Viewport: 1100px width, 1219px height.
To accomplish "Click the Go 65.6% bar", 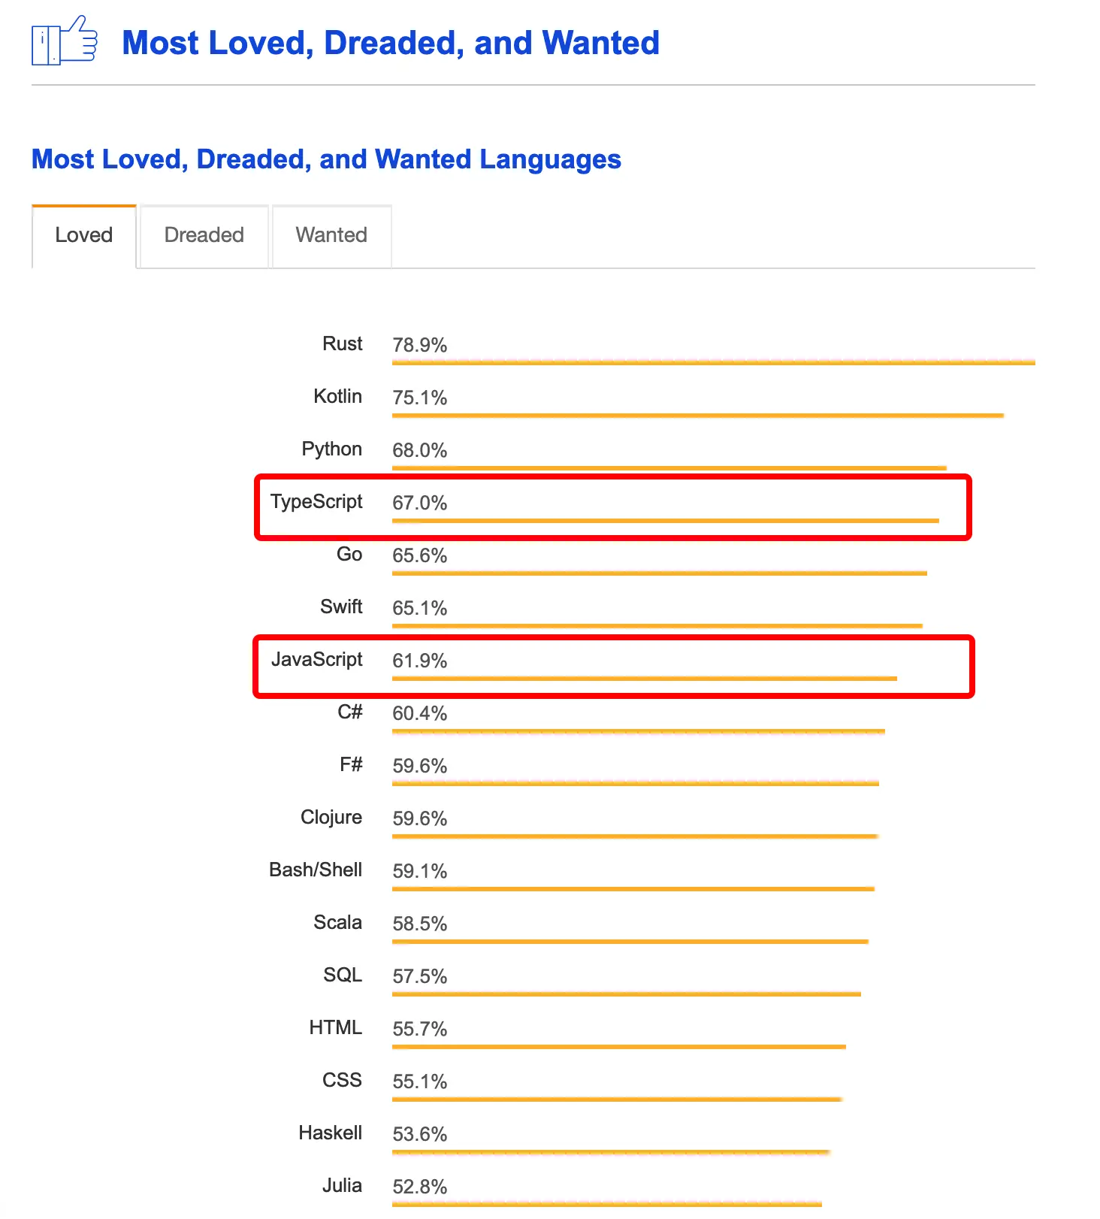I will (x=659, y=573).
